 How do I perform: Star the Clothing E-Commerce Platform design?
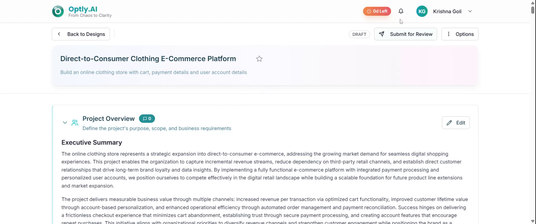coord(259,59)
